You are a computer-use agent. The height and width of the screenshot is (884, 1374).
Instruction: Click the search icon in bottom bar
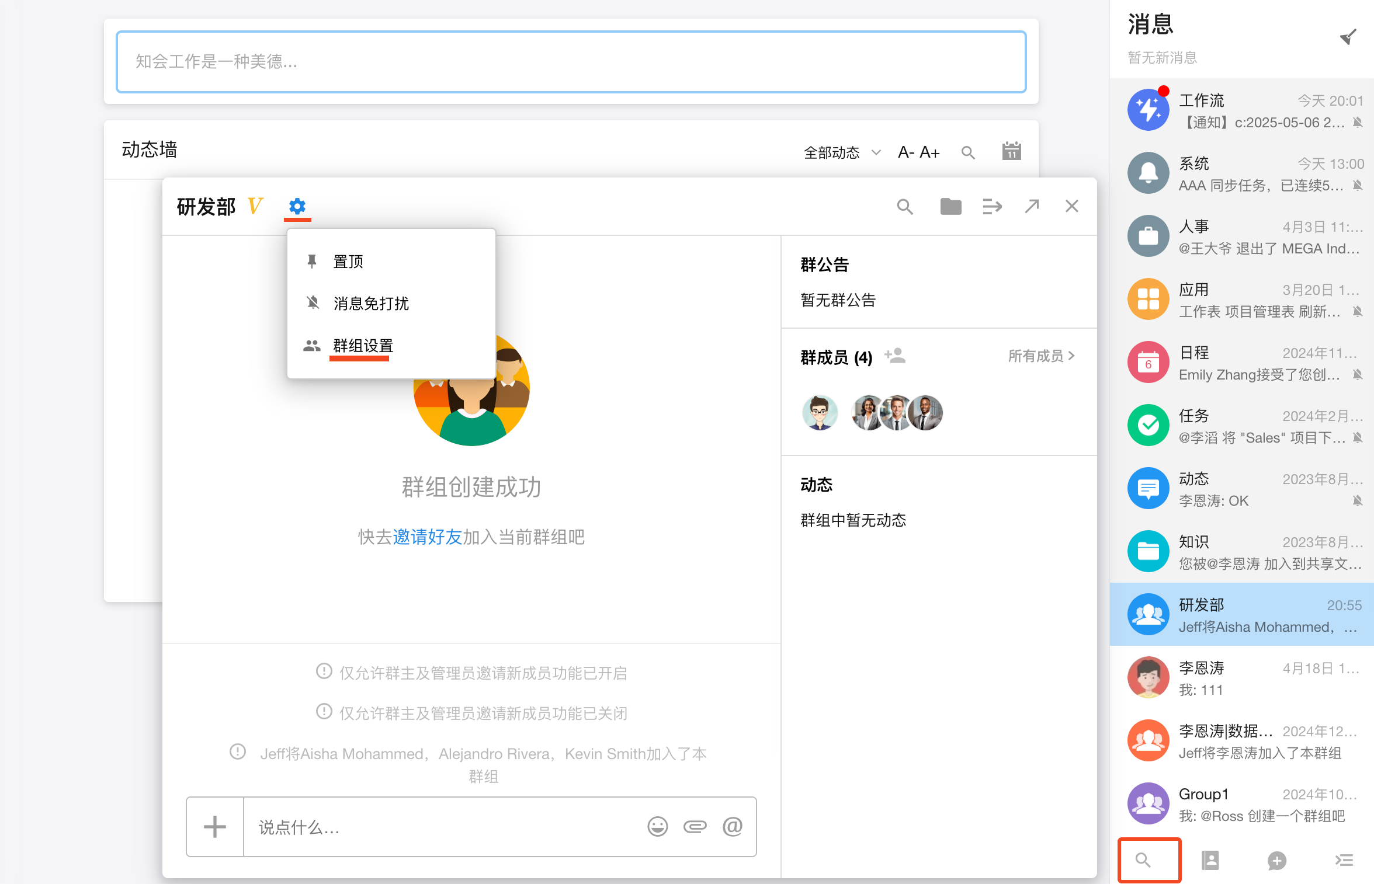(x=1143, y=860)
